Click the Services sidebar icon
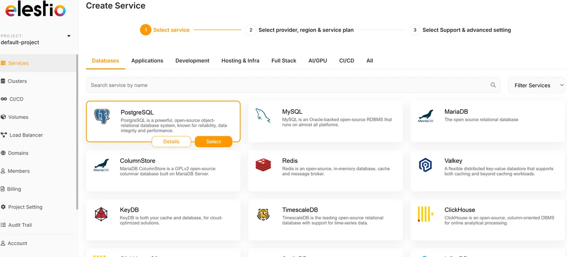Screen dimensions: 567x257 tap(3, 63)
